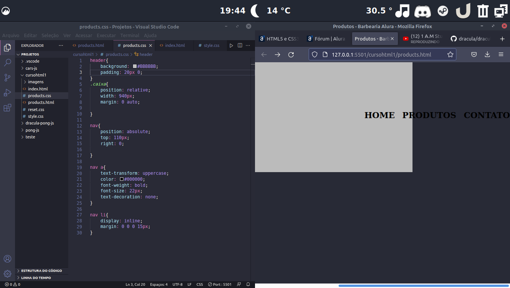Screen dimensions: 510x288
Task: Click the CSS language mode in status bar
Action: pyautogui.click(x=200, y=284)
